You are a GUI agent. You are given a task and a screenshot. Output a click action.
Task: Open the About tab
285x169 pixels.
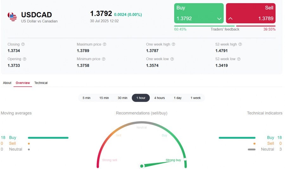tap(7, 83)
